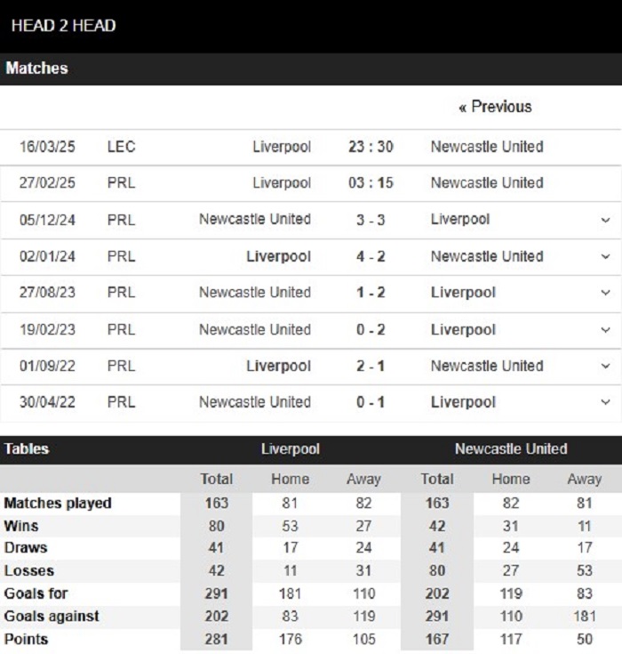Select the 23 : 30 kickoff time
The image size is (622, 654).
pyautogui.click(x=371, y=147)
